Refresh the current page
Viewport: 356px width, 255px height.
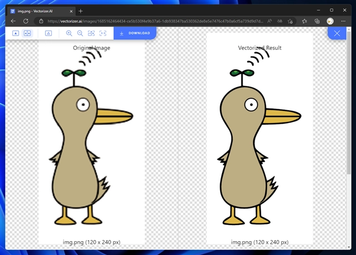(x=26, y=21)
